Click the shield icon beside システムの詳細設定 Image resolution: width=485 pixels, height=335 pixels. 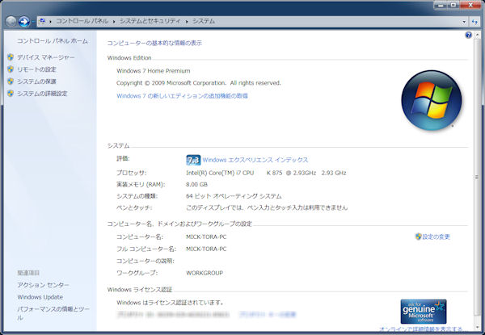(11, 94)
